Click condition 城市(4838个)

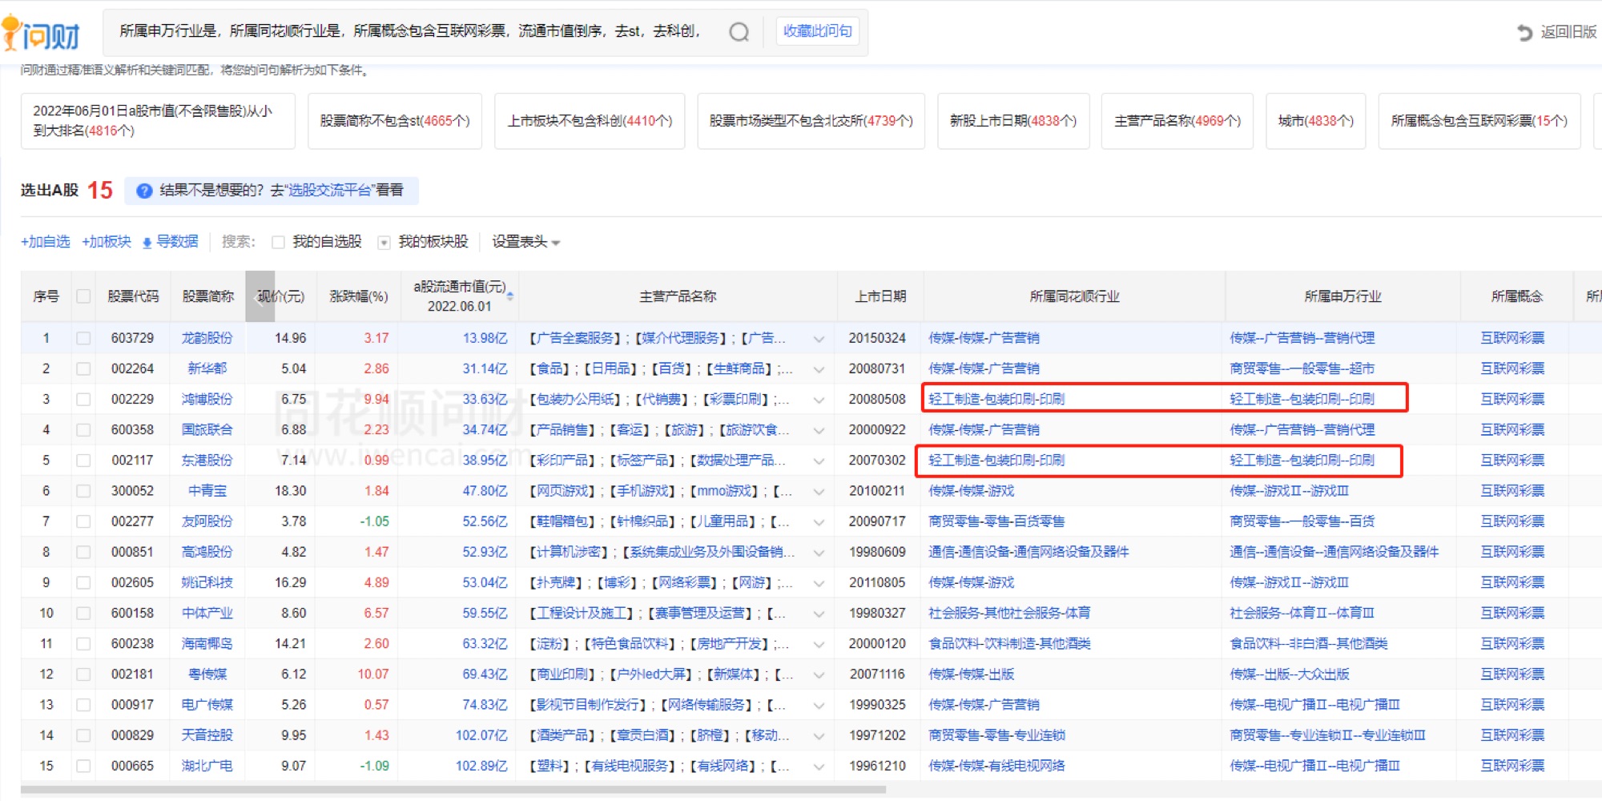pyautogui.click(x=1316, y=121)
